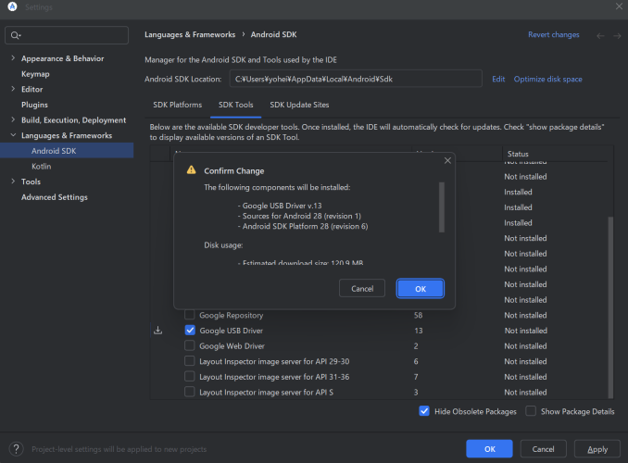This screenshot has width=628, height=463.
Task: Select Keymap in settings tree
Action: [x=35, y=74]
